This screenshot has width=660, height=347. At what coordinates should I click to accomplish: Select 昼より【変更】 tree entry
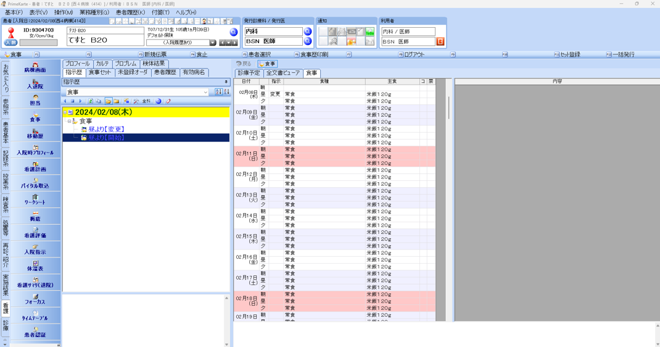click(x=106, y=129)
